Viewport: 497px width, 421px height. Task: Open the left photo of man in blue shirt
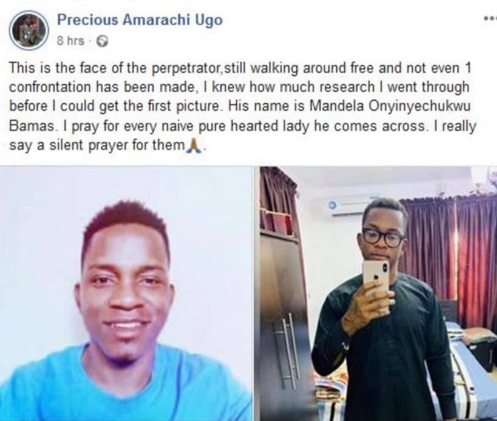pyautogui.click(x=126, y=294)
